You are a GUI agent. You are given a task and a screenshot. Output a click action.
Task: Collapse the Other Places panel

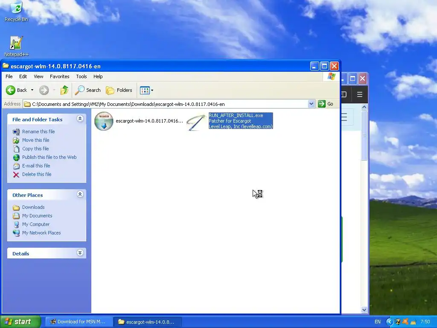(80, 194)
